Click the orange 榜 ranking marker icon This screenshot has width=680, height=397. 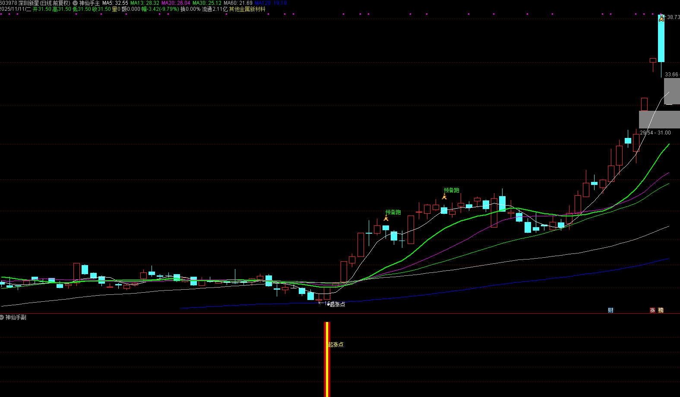(x=661, y=310)
